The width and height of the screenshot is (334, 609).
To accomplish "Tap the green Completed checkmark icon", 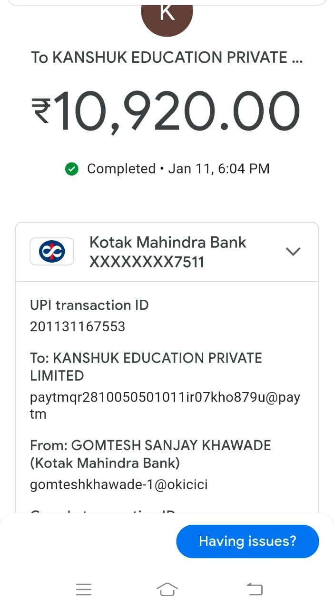I will 71,169.
